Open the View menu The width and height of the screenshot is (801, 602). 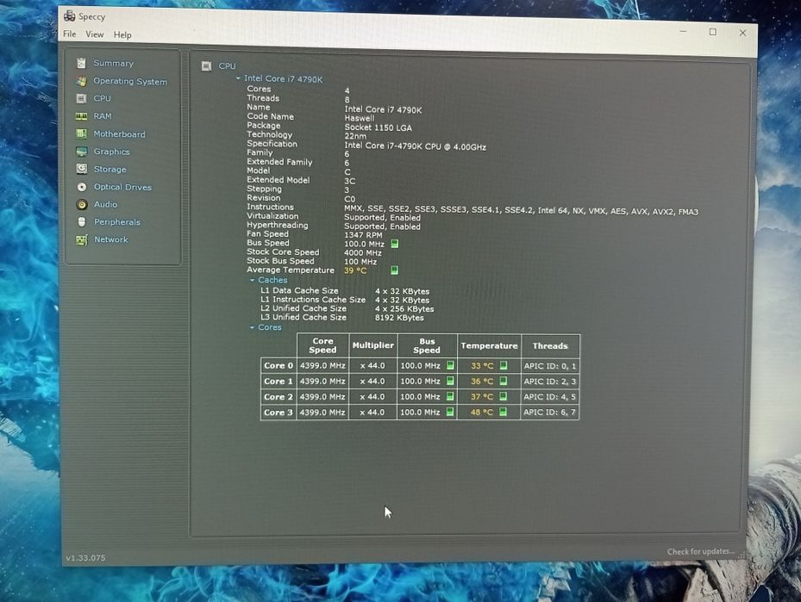point(95,34)
